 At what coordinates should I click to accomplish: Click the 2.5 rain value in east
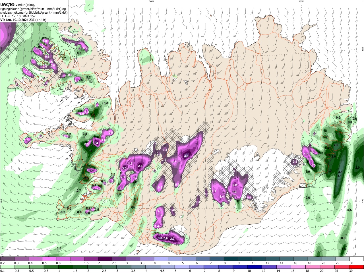pyautogui.click(x=336, y=145)
